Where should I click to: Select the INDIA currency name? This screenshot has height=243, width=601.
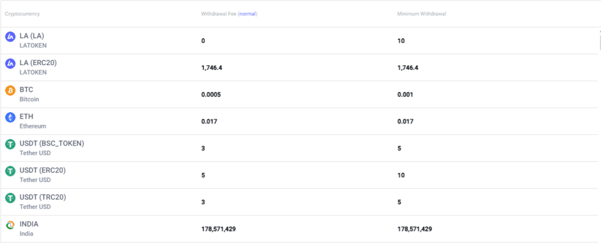coord(29,224)
